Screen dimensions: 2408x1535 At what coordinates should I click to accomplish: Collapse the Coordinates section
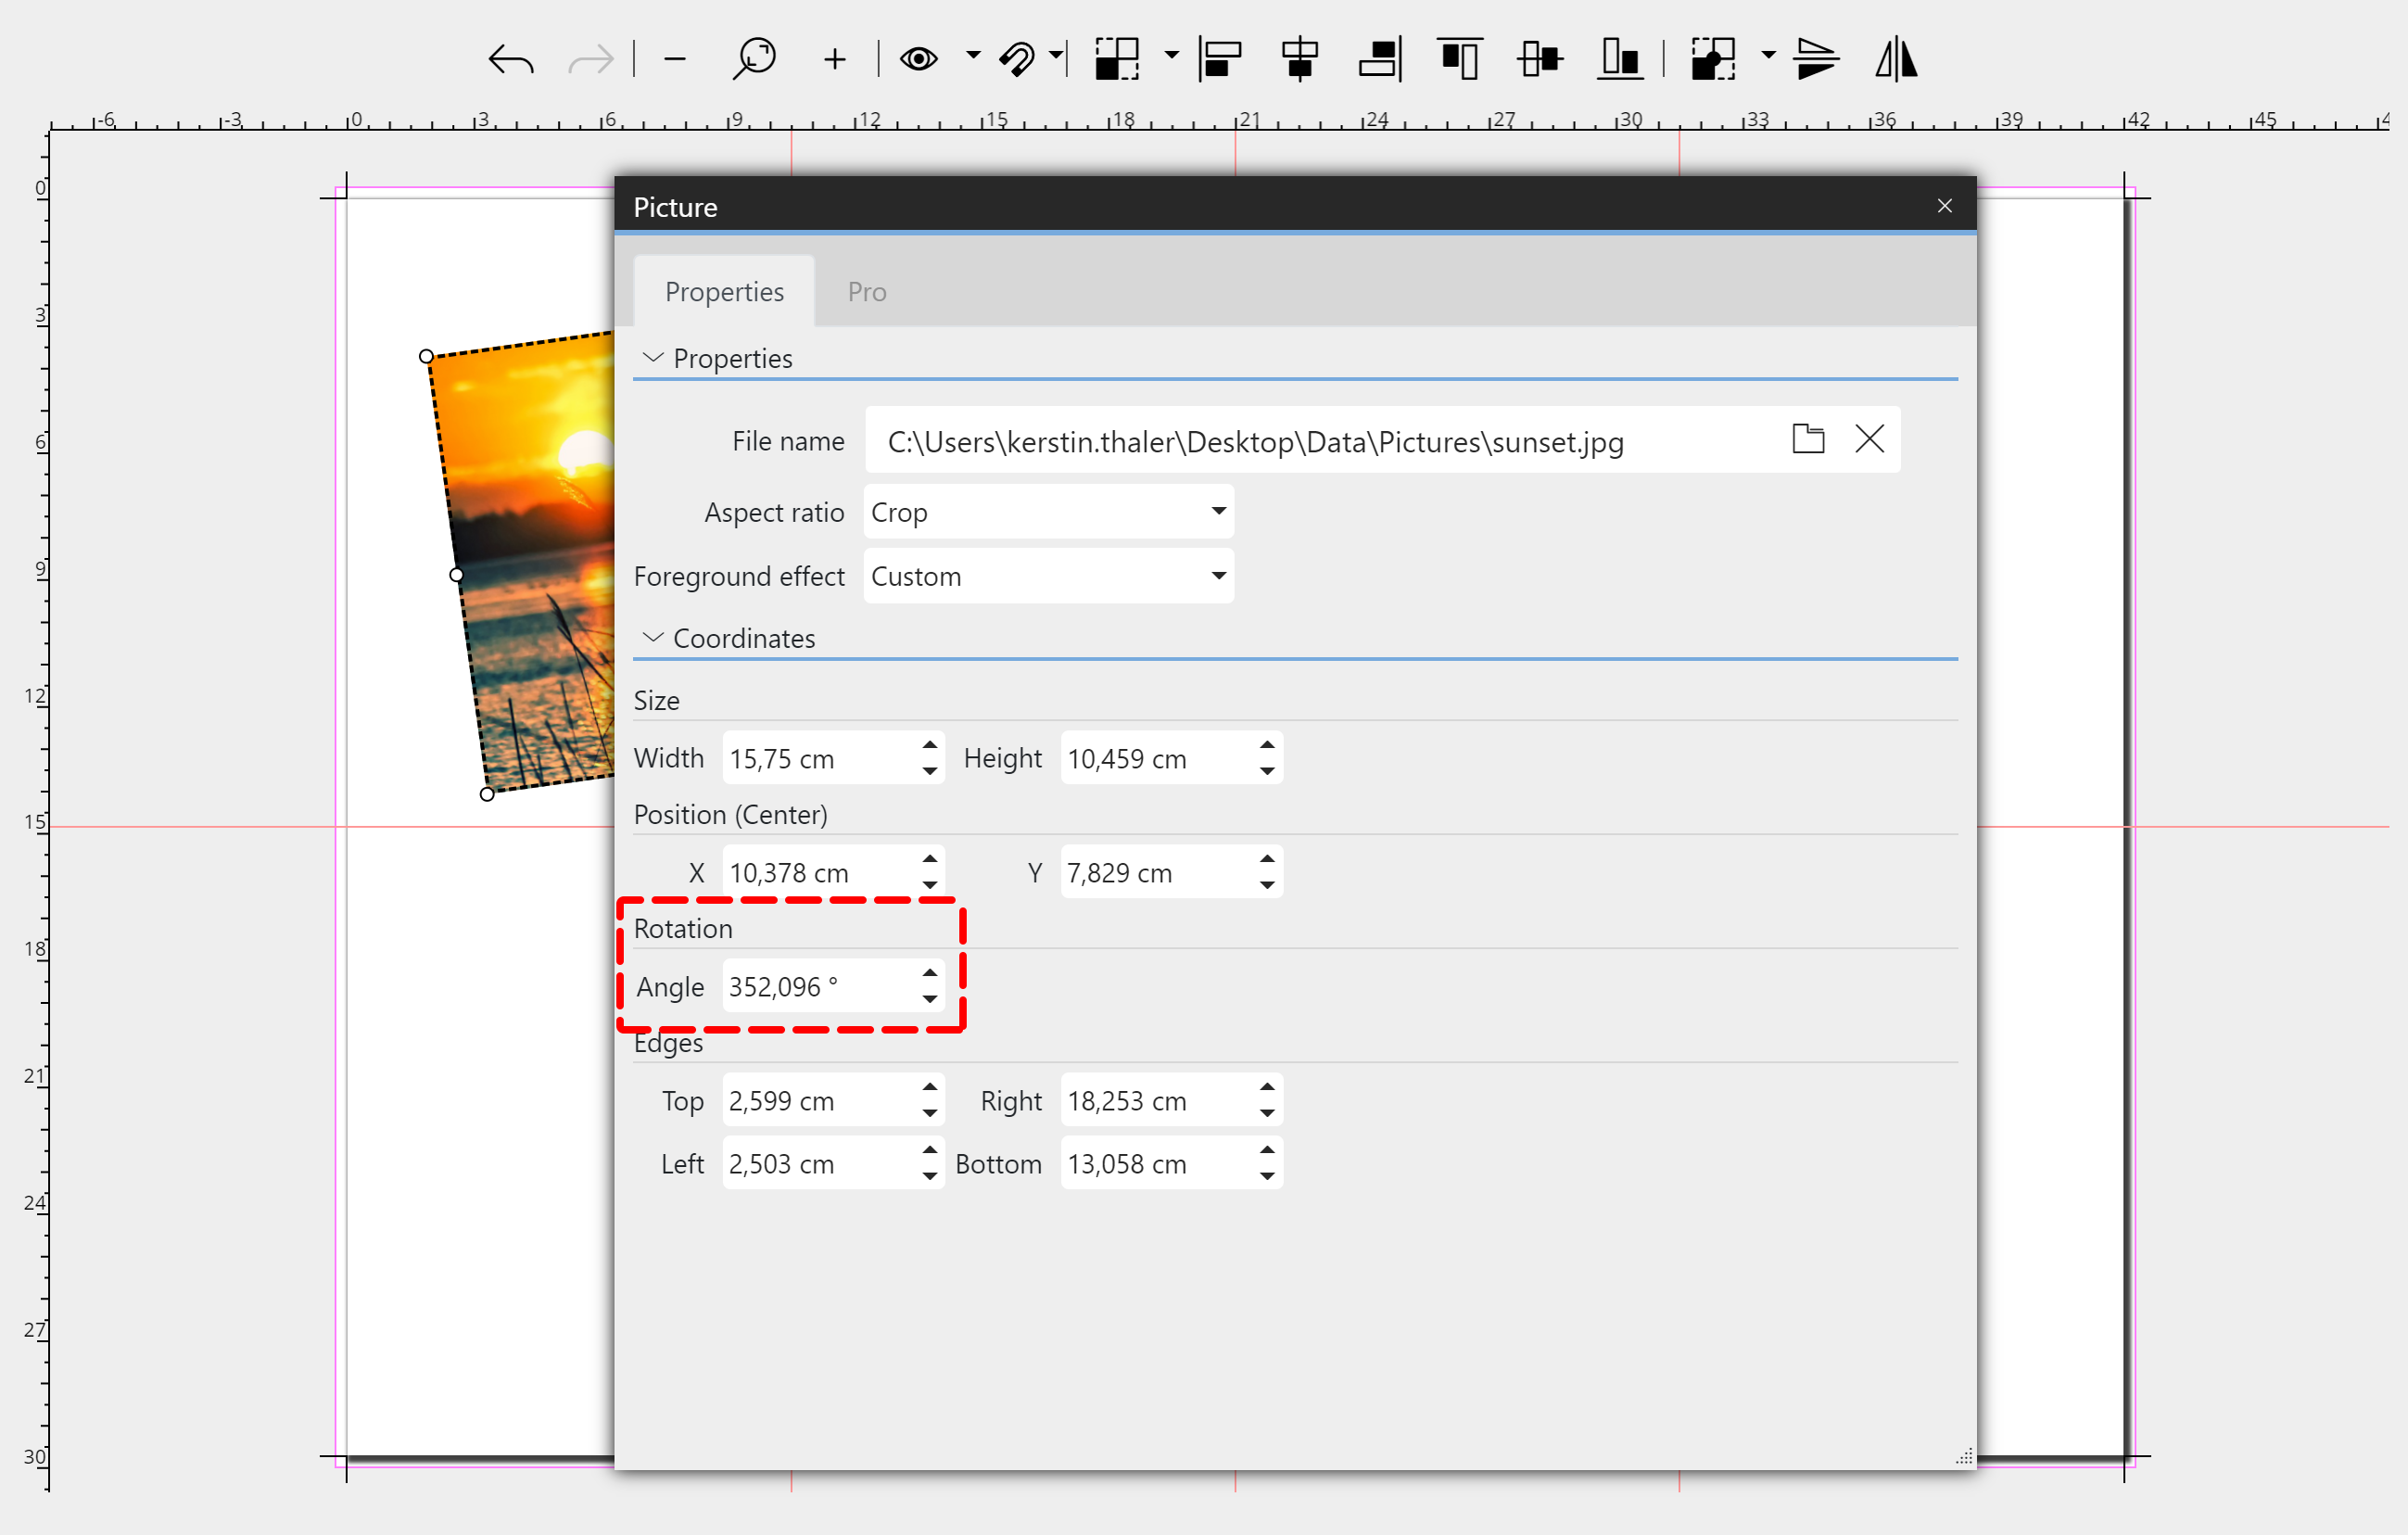point(653,638)
